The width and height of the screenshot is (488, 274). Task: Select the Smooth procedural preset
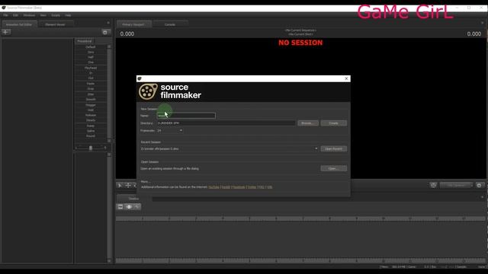[91, 100]
